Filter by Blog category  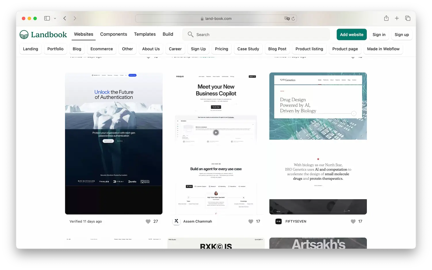pos(77,49)
